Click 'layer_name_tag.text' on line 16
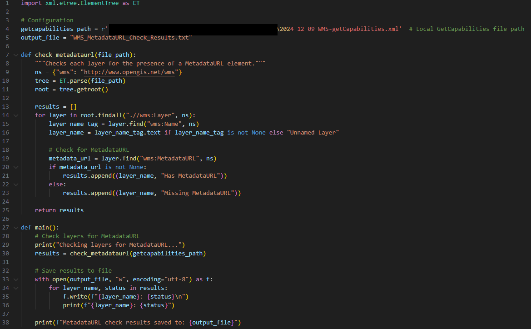This screenshot has width=531, height=329. pyautogui.click(x=127, y=133)
